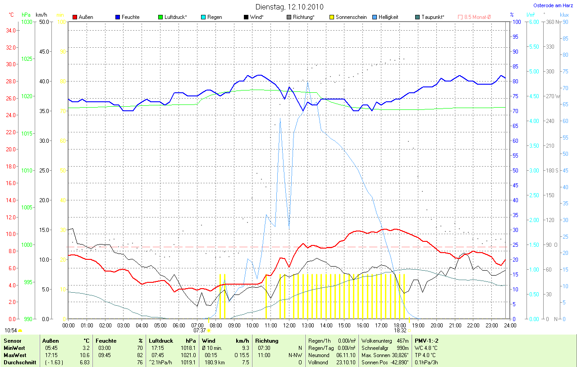This screenshot has width=577, height=367.
Task: Click the gray Richtung legend square
Action: (289, 17)
